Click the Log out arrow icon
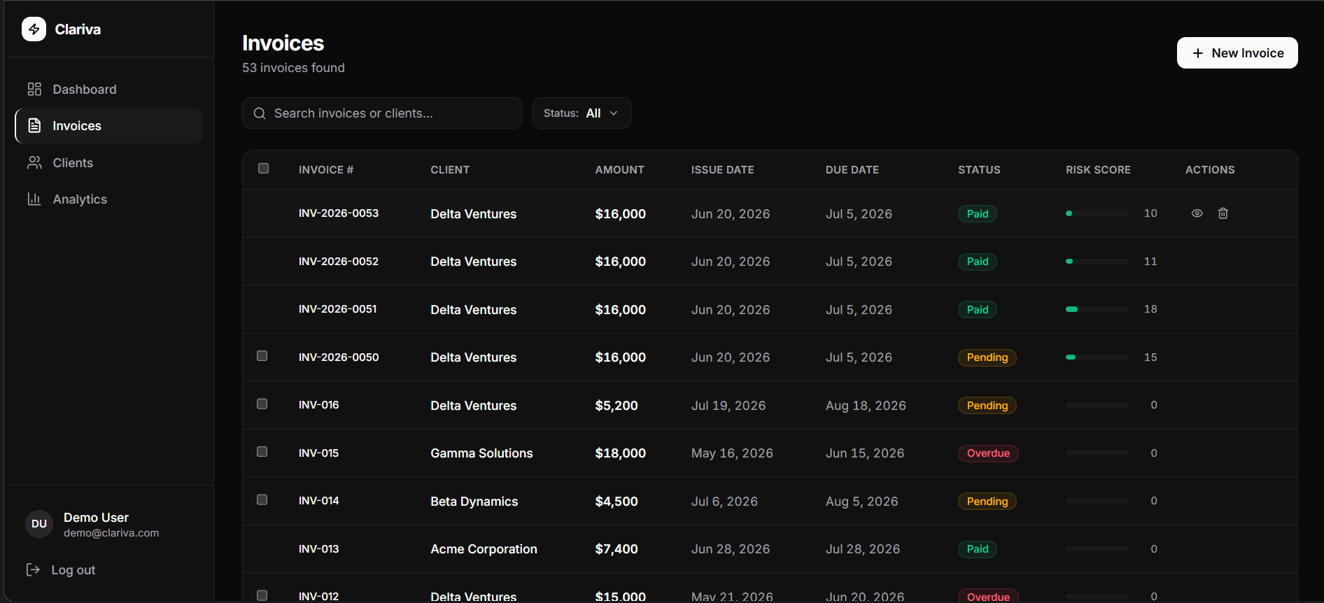Viewport: 1324px width, 603px height. click(33, 569)
